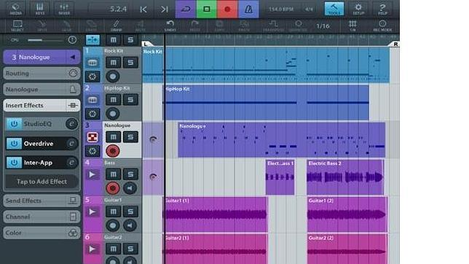Bypass StudioEQ with its power button
The image size is (469, 264).
[x=14, y=124]
